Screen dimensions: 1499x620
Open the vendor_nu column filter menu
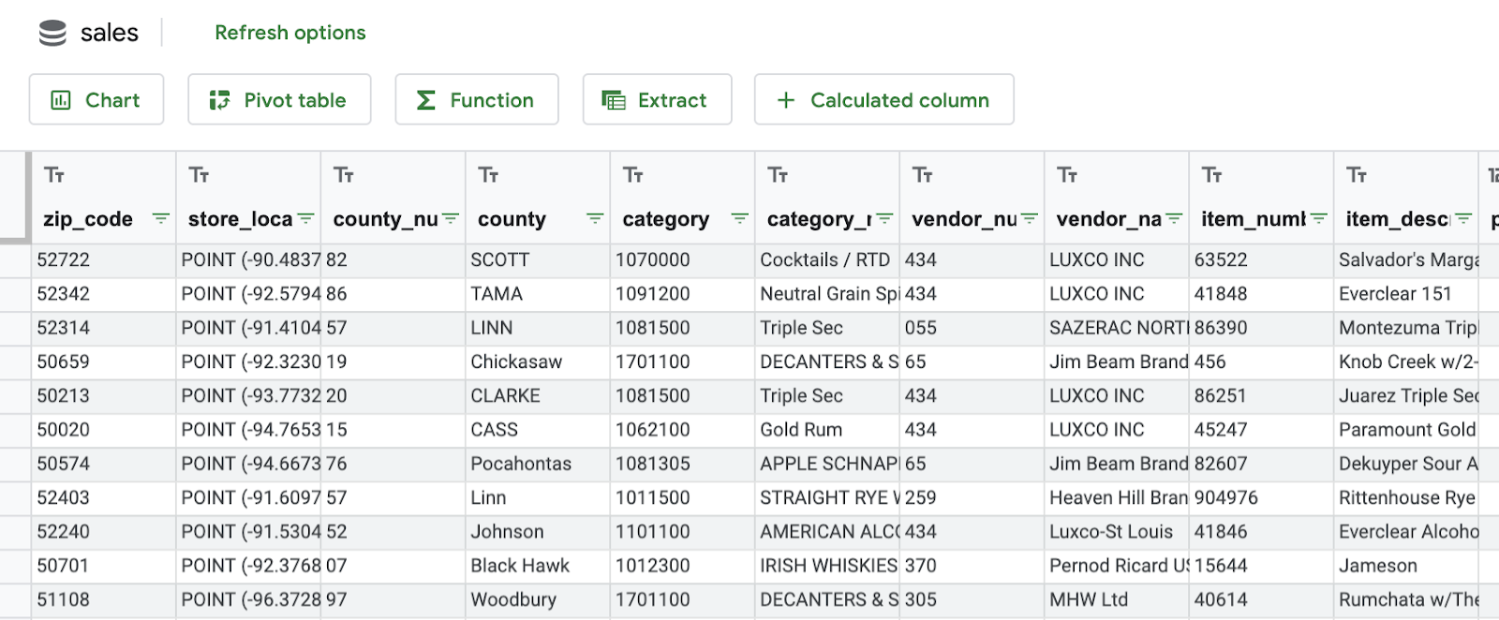pyautogui.click(x=1030, y=219)
